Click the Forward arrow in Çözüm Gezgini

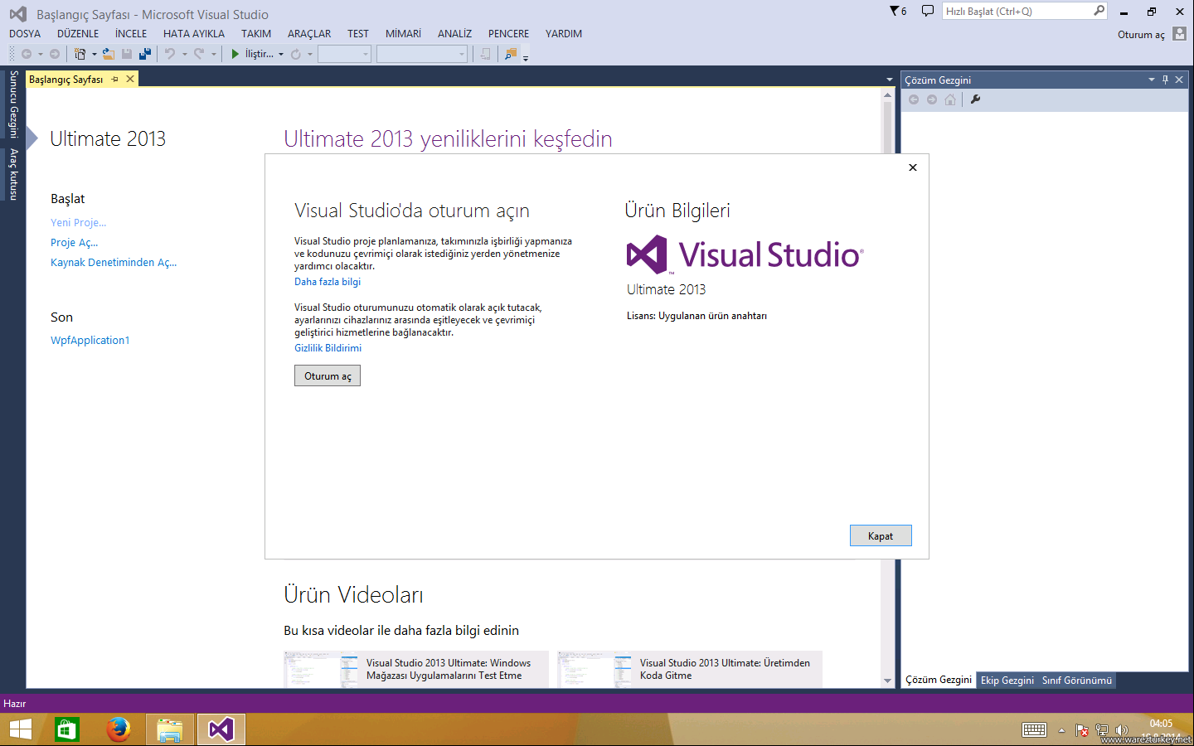tap(932, 99)
